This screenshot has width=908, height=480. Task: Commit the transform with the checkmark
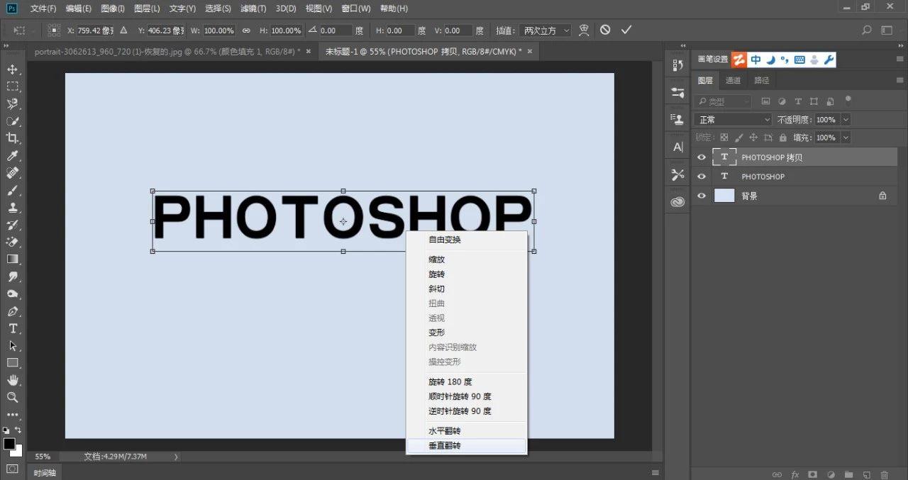626,30
